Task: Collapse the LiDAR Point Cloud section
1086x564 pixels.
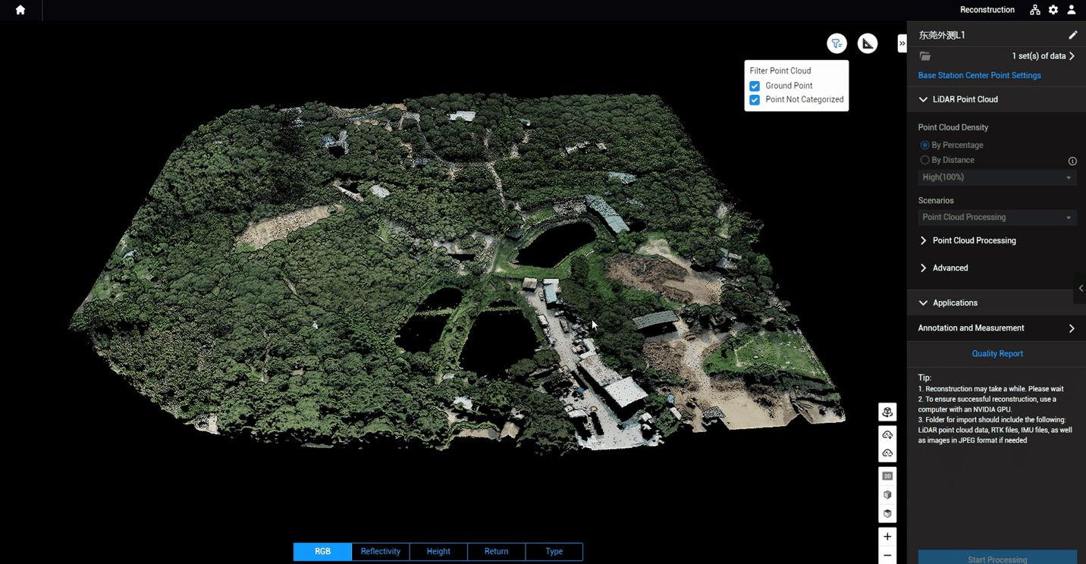Action: pos(923,99)
